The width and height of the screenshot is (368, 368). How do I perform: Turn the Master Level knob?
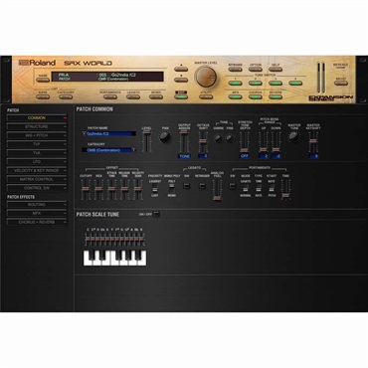tap(206, 77)
